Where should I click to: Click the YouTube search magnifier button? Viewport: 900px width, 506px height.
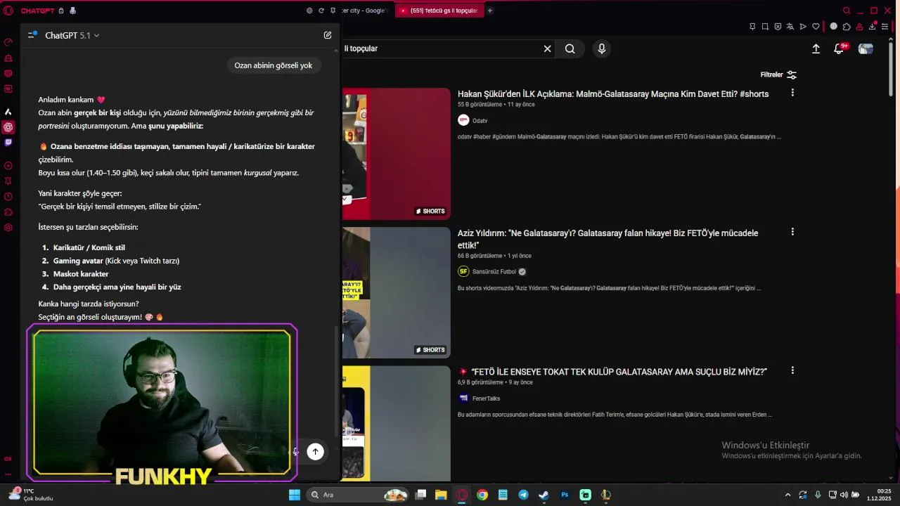570,48
